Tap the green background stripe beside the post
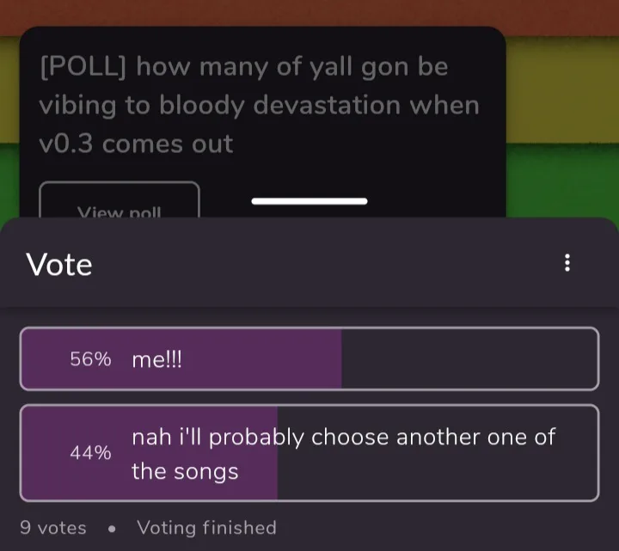 (561, 181)
